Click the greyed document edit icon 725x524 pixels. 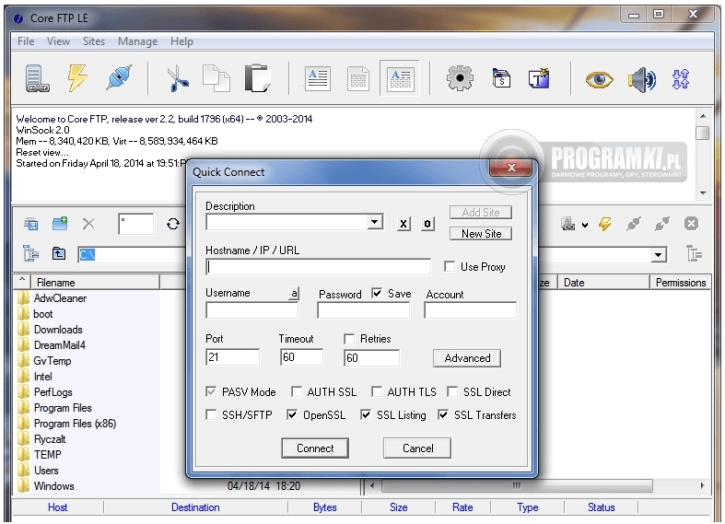click(358, 78)
